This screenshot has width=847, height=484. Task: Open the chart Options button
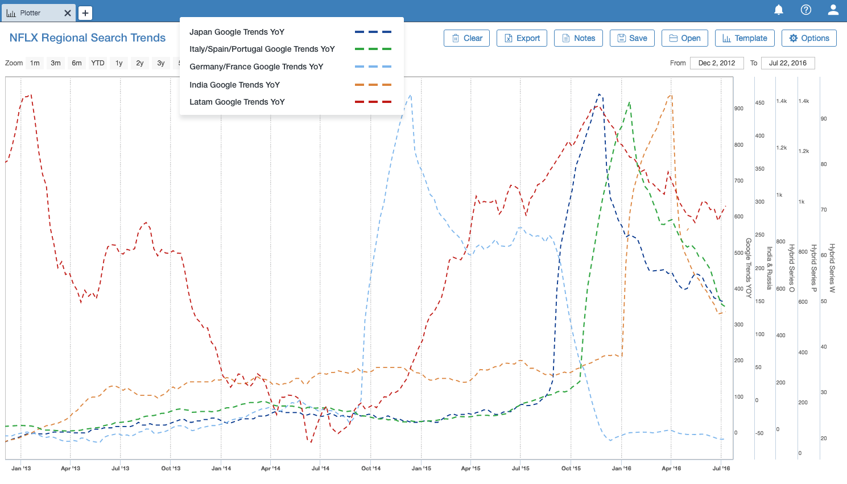coord(809,38)
